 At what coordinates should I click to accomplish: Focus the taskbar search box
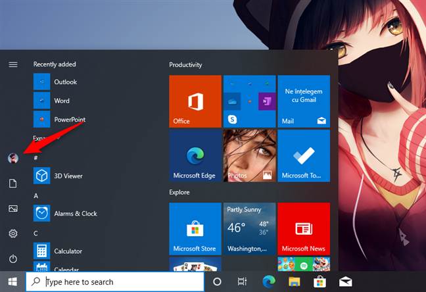pyautogui.click(x=115, y=281)
